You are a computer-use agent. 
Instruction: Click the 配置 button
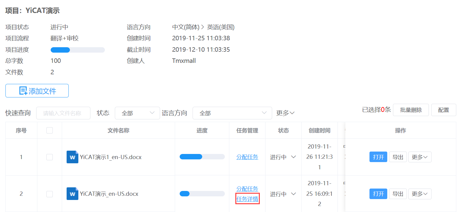[x=443, y=110]
